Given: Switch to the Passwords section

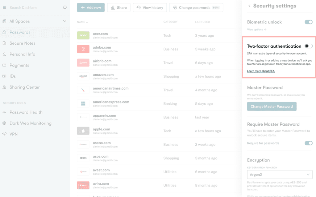Looking at the screenshot, I should (20, 32).
